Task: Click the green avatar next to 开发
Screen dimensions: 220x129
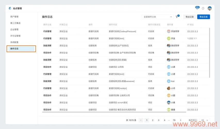Action: point(169,38)
